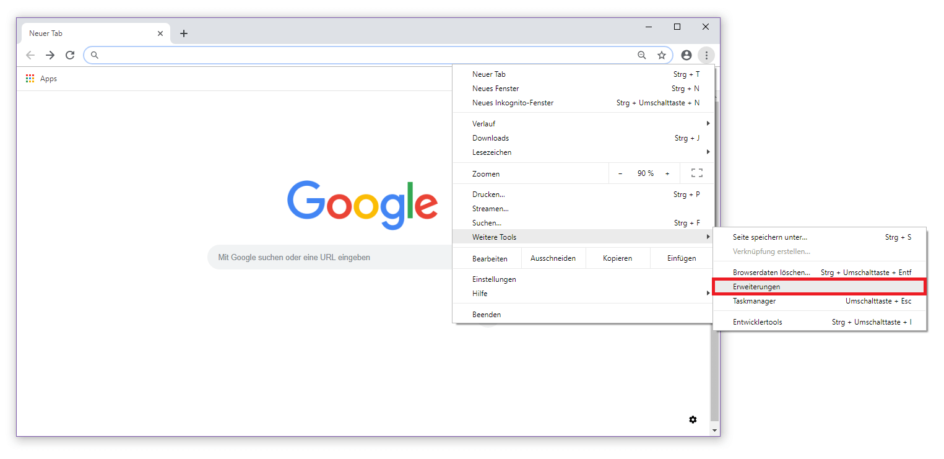Click the Google logo
The height and width of the screenshot is (459, 944).
[x=363, y=204]
